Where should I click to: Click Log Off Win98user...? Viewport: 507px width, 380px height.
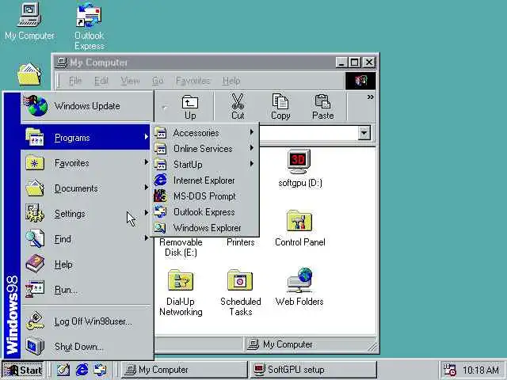(x=86, y=321)
